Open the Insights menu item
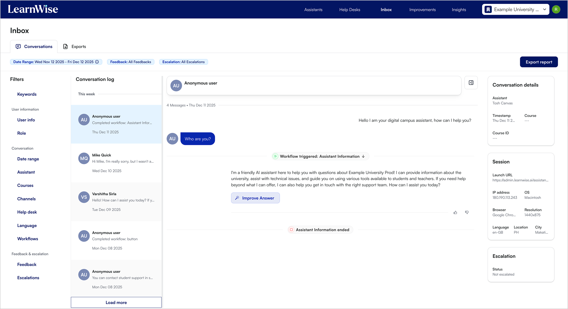Viewport: 568px width, 309px height. coord(459,10)
